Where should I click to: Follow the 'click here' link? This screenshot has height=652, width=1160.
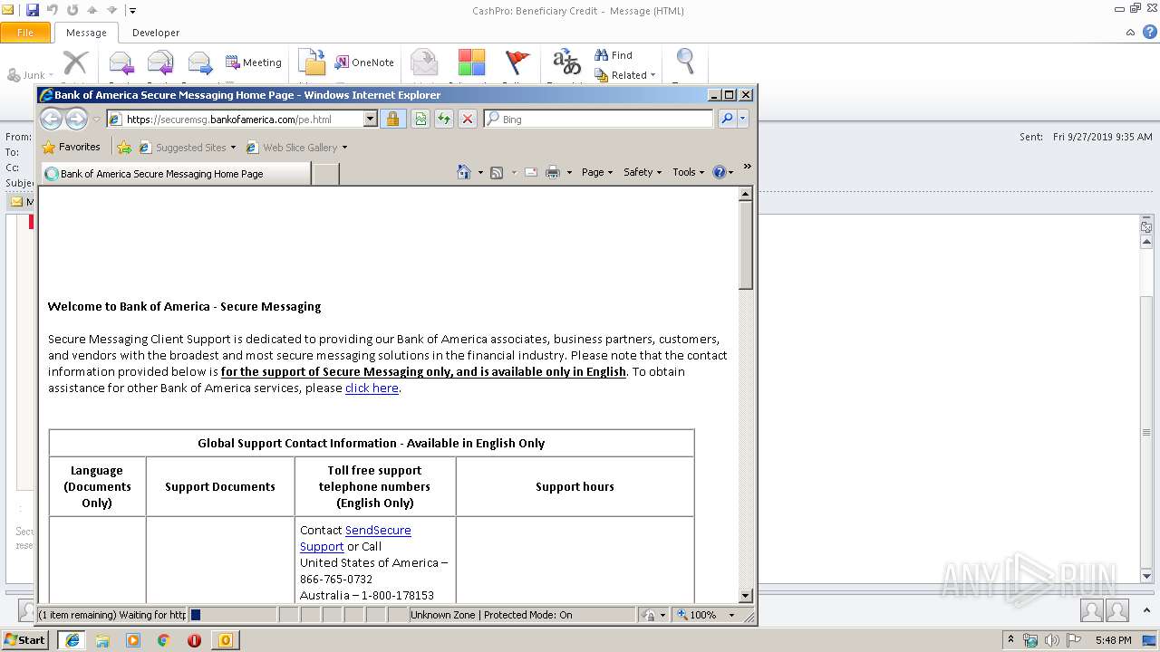click(372, 388)
